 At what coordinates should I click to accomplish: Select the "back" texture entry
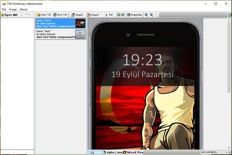[61, 34]
